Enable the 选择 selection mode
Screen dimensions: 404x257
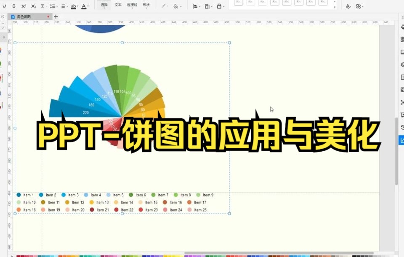pyautogui.click(x=104, y=5)
